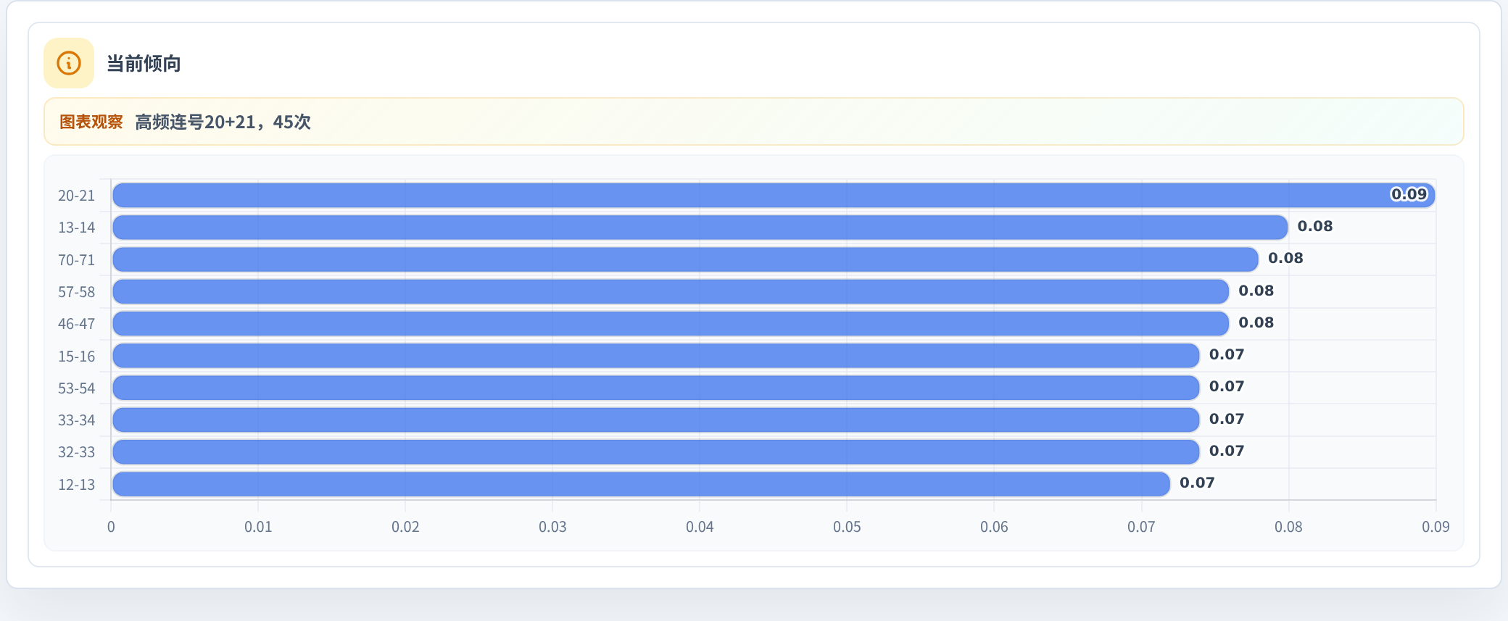Click the 图表观察 label in the banner
The height and width of the screenshot is (621, 1508).
[x=91, y=122]
